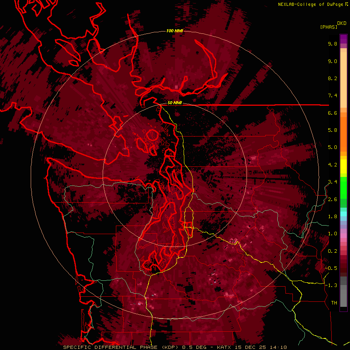Click the [PHAS] legend heading
This screenshot has height=350, width=350.
pyautogui.click(x=329, y=27)
